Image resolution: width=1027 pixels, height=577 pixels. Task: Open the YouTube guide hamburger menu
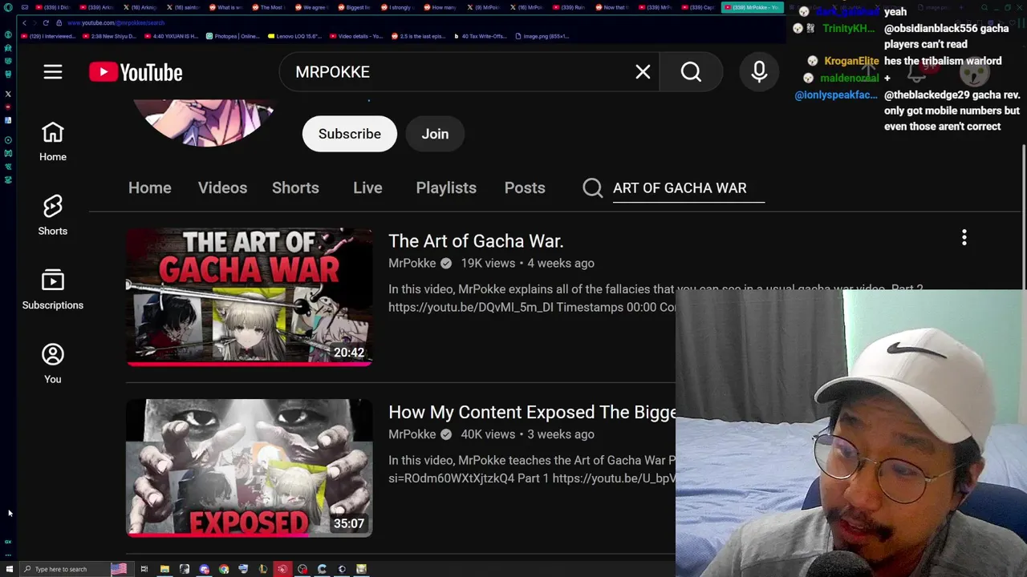[53, 72]
